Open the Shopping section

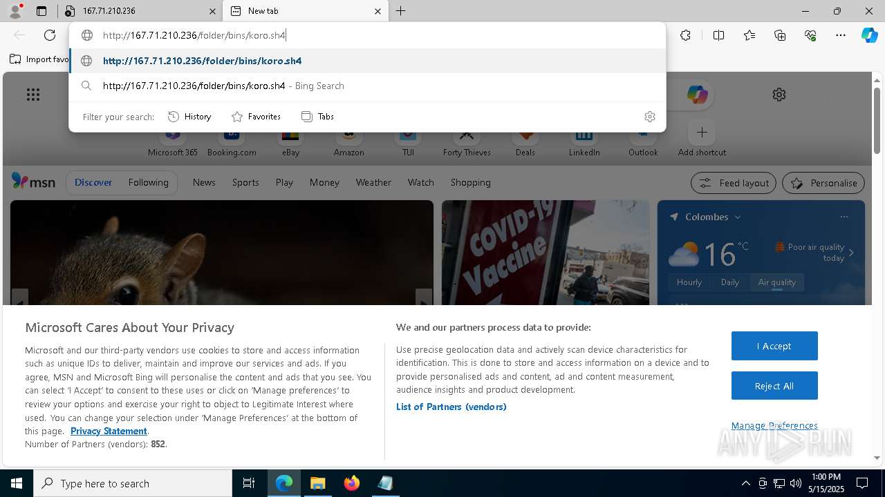click(470, 182)
